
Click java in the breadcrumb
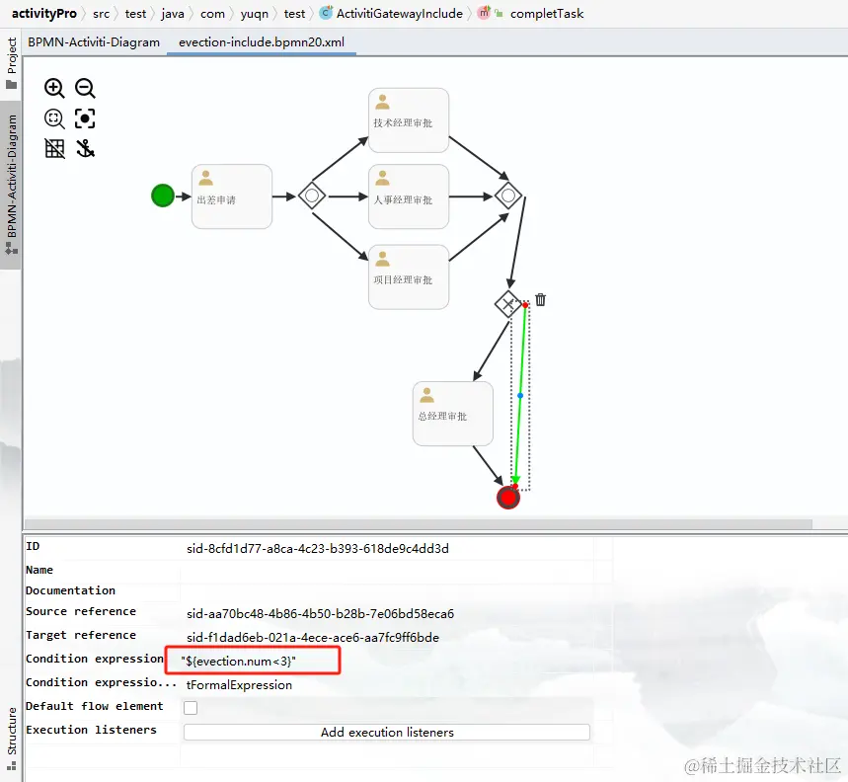[173, 14]
